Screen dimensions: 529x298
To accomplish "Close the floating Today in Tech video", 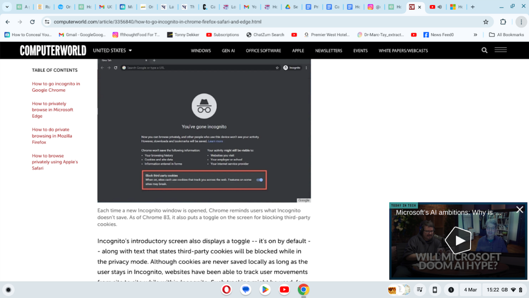I will click(519, 209).
